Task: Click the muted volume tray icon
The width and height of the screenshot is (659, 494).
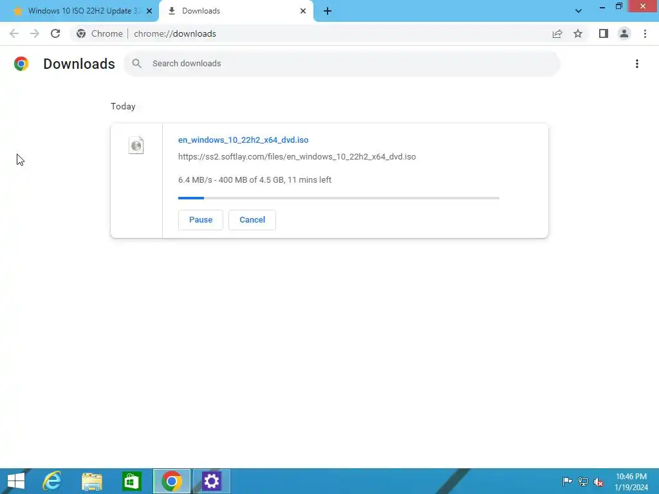Action: pyautogui.click(x=599, y=481)
